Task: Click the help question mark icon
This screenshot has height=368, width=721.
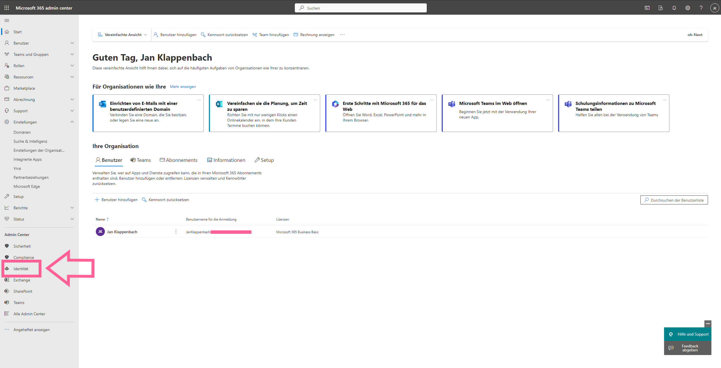Action: tap(701, 8)
